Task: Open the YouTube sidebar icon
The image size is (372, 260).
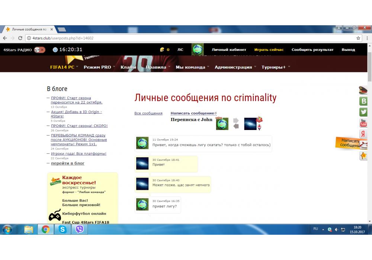Action: click(363, 123)
